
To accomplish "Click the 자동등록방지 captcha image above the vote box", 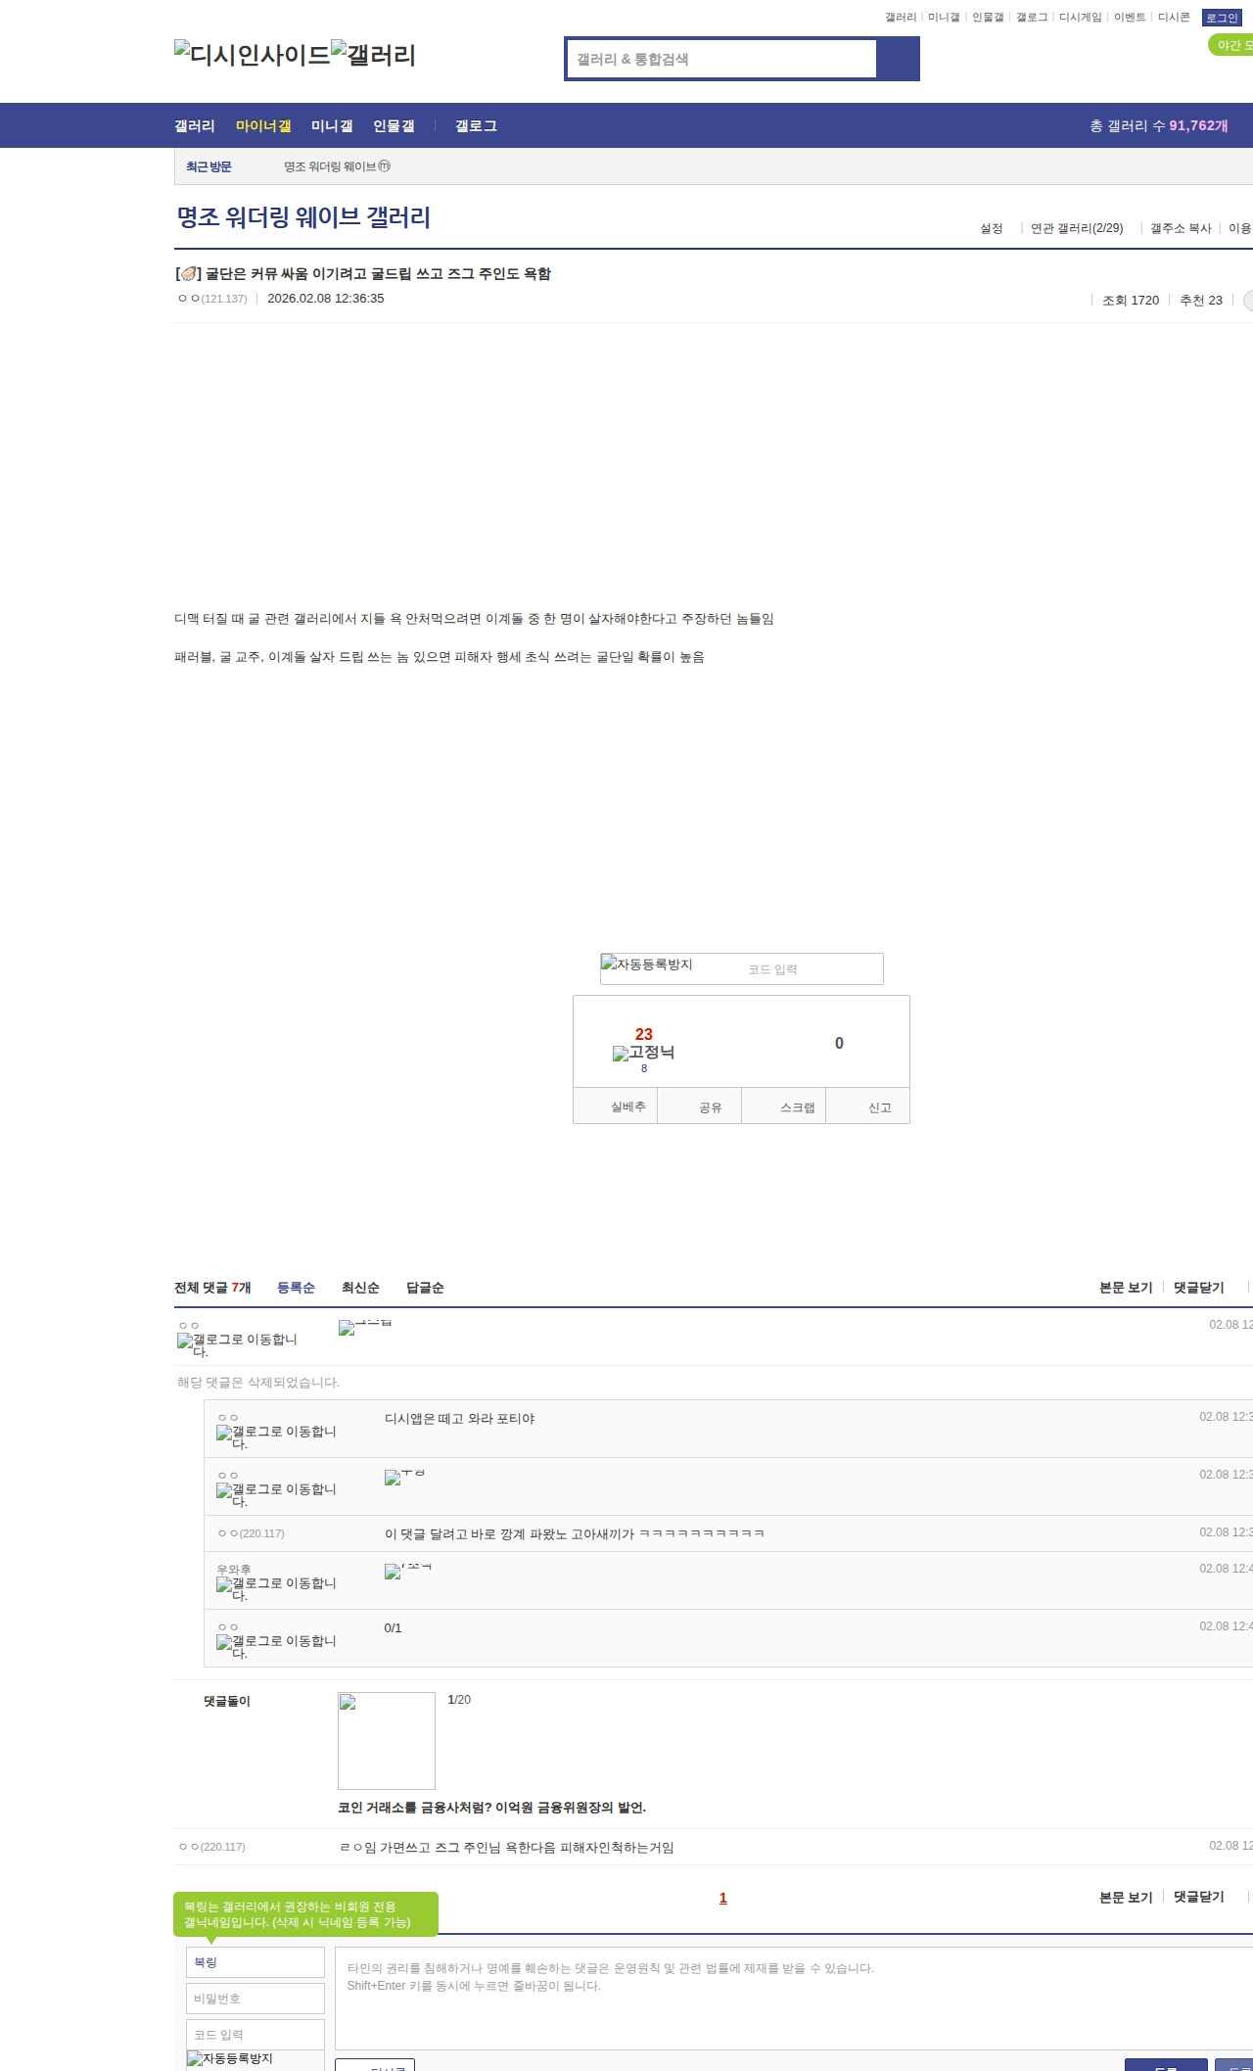I will (647, 965).
